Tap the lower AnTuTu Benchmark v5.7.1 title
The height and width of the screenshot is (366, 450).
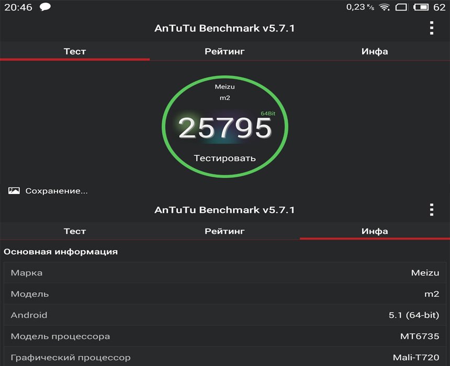click(224, 210)
